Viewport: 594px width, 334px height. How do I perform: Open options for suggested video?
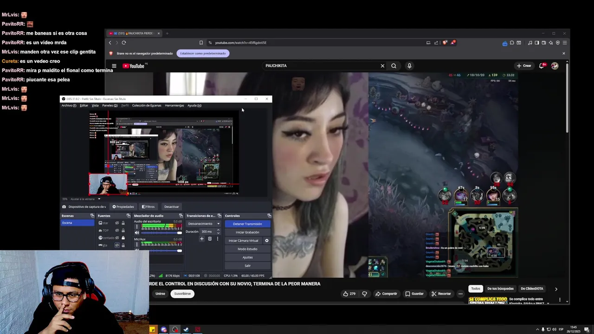(x=560, y=300)
